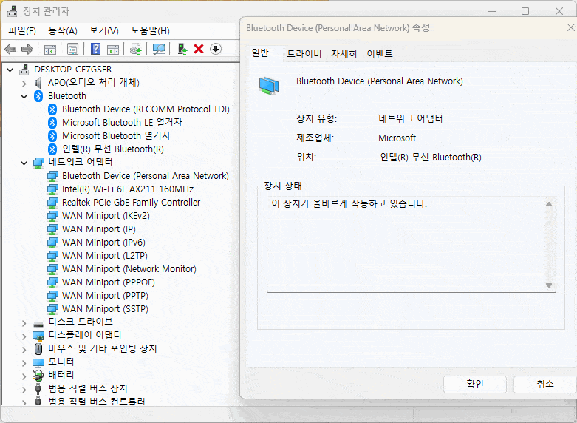Click the back arrow in toolbar

pyautogui.click(x=10, y=49)
